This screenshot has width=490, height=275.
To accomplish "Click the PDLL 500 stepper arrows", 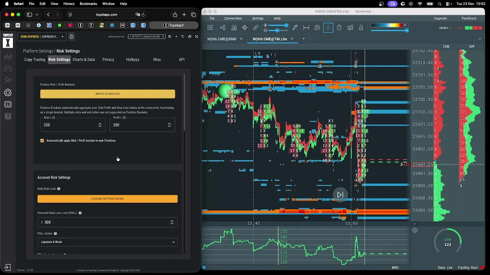I will (172, 222).
